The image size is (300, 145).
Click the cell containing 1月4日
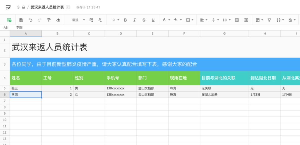(290, 95)
